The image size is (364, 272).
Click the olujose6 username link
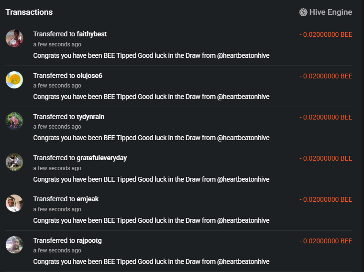89,76
